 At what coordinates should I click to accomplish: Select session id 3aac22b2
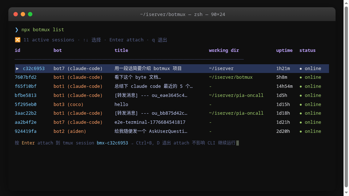(x=25, y=113)
